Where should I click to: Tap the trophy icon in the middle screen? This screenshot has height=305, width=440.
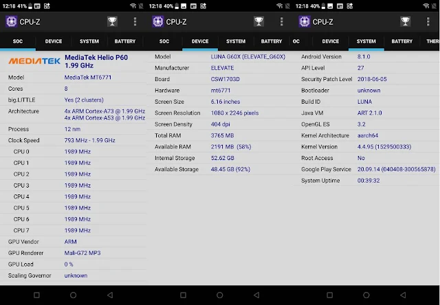pos(258,21)
